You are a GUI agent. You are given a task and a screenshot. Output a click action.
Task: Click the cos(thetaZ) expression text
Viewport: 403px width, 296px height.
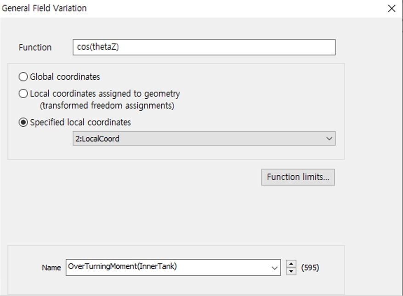point(98,47)
